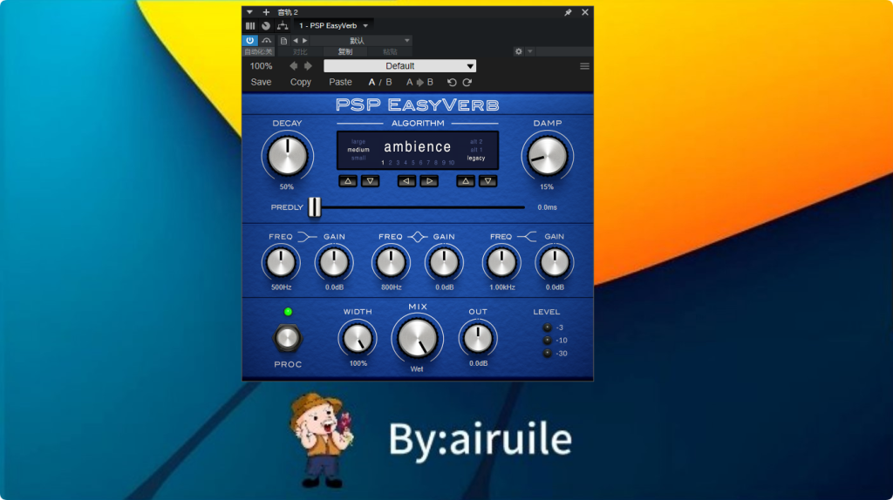Step room size down arrow
The width and height of the screenshot is (893, 500).
370,181
